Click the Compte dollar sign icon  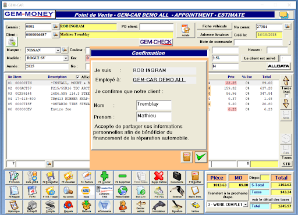coord(50,206)
